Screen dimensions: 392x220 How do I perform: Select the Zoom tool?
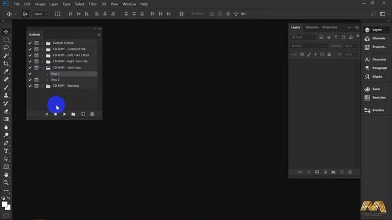[6, 183]
